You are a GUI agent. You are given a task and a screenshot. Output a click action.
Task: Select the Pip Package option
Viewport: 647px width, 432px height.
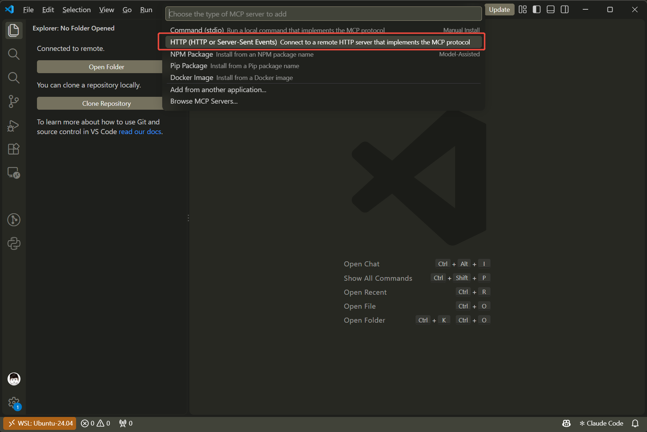pyautogui.click(x=323, y=66)
